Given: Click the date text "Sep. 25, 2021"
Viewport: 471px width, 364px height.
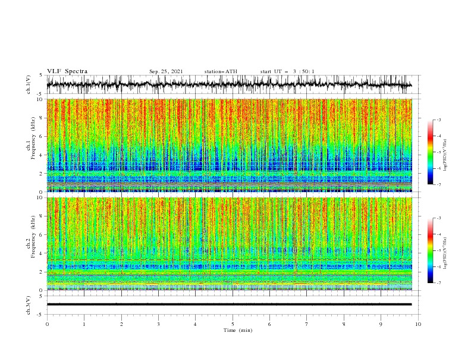Looking at the screenshot, I should tap(166, 71).
